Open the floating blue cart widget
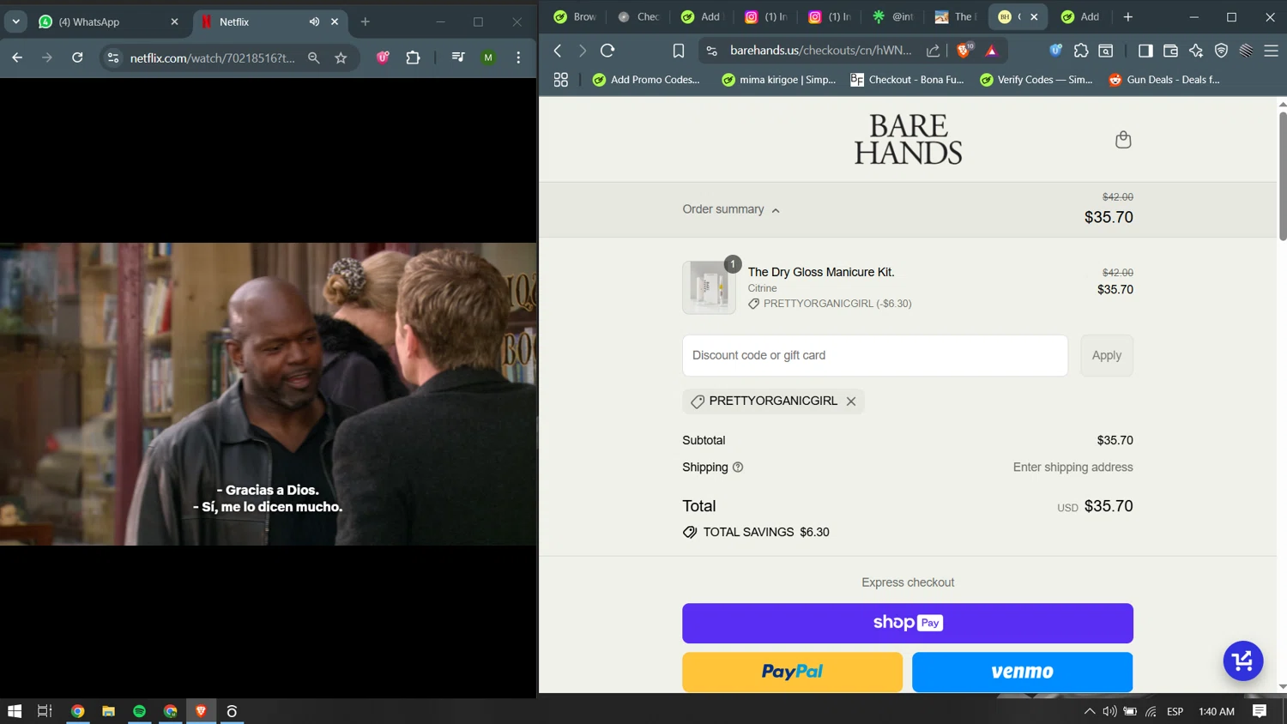 [x=1242, y=661]
